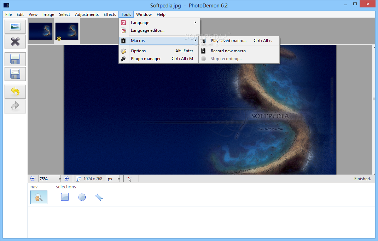378x241 pixels.
Task: Open the View menu
Action: [x=33, y=14]
